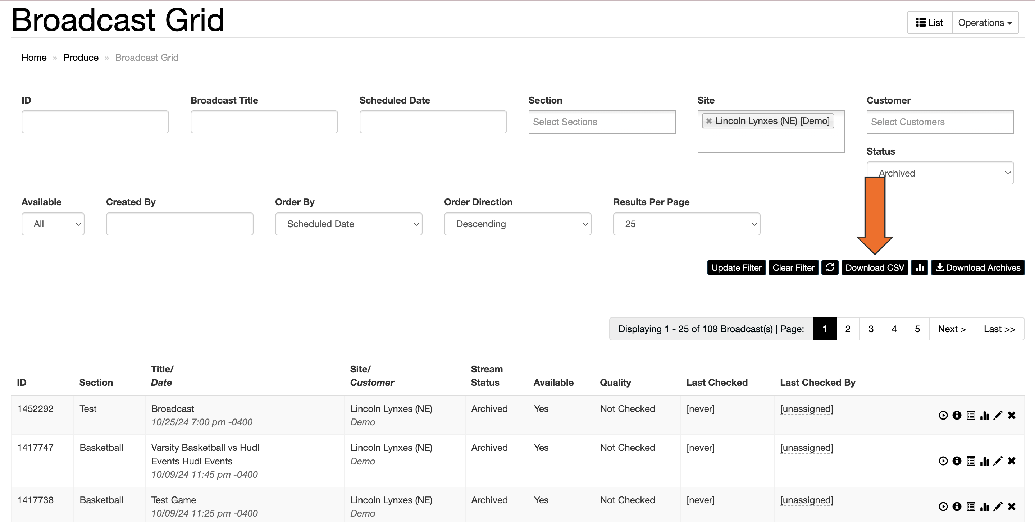The image size is (1035, 522).
Task: Go to page 3 of broadcasts
Action: coord(871,329)
